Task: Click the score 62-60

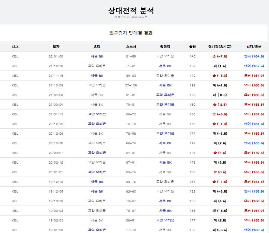Action: [x=131, y=191]
